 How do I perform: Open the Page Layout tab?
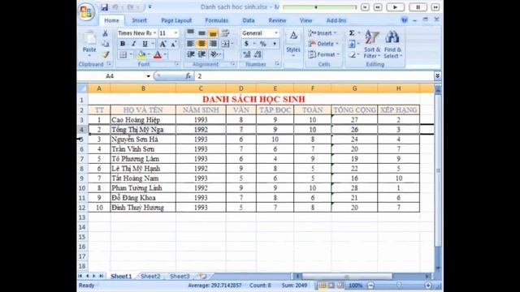click(176, 20)
